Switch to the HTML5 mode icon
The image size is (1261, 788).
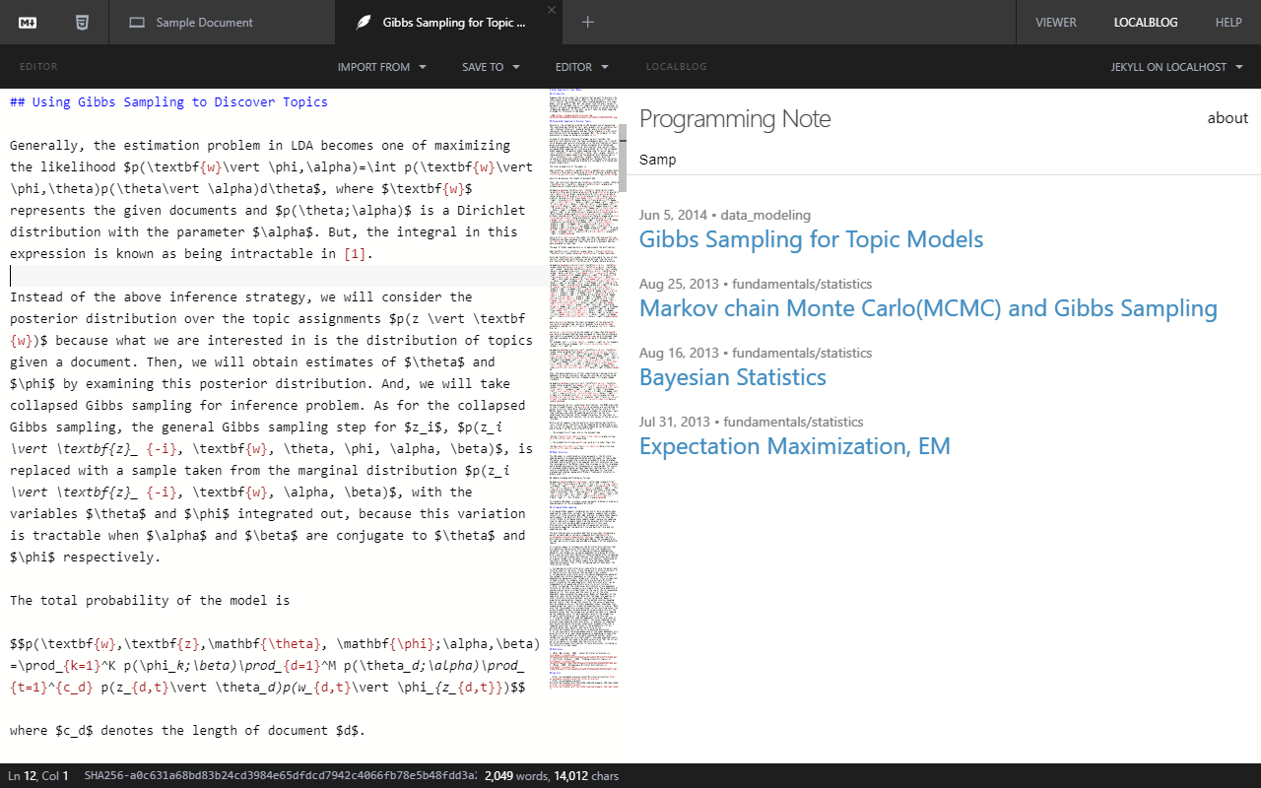82,22
